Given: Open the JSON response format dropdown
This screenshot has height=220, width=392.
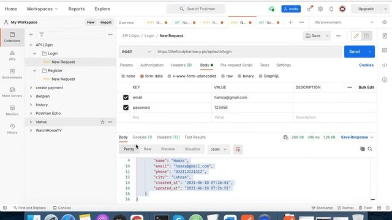Looking at the screenshot, I should pos(219,149).
